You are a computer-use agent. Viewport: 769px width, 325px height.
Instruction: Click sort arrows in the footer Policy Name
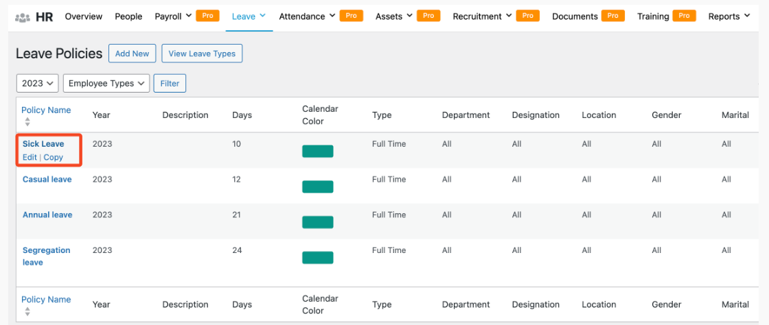pos(27,311)
